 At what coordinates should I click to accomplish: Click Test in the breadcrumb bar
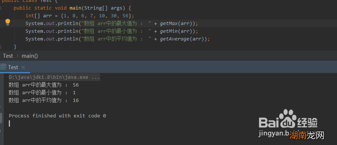8,56
